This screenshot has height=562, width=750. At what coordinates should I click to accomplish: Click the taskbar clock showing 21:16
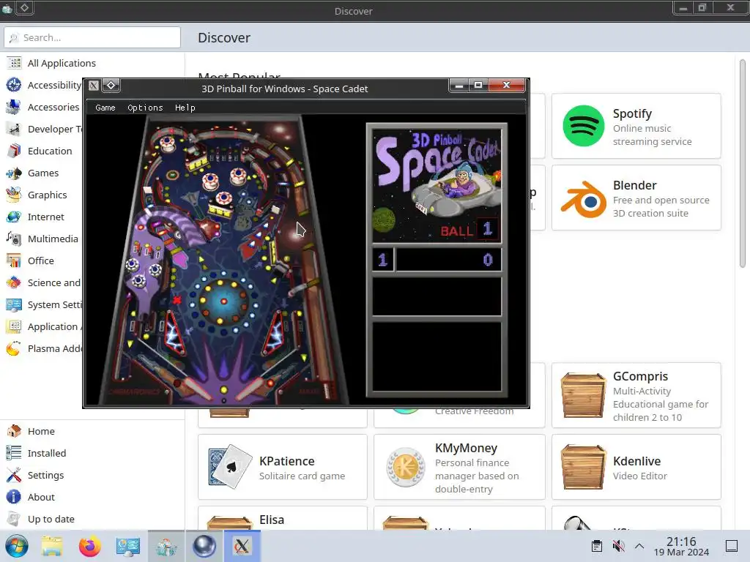pyautogui.click(x=681, y=546)
